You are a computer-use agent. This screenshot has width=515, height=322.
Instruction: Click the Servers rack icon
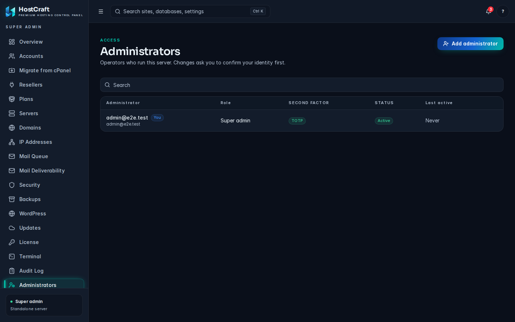[x=12, y=113]
